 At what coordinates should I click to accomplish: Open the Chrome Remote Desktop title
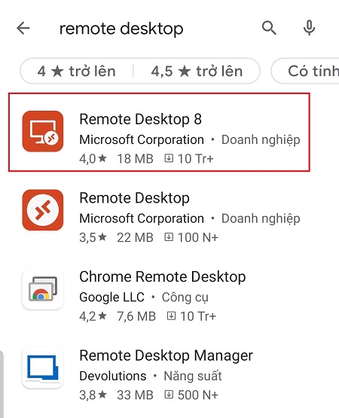coord(163,276)
